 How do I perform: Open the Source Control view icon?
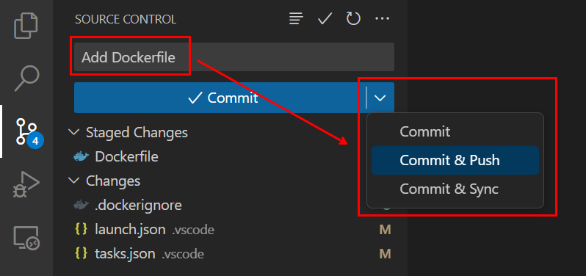point(29,131)
